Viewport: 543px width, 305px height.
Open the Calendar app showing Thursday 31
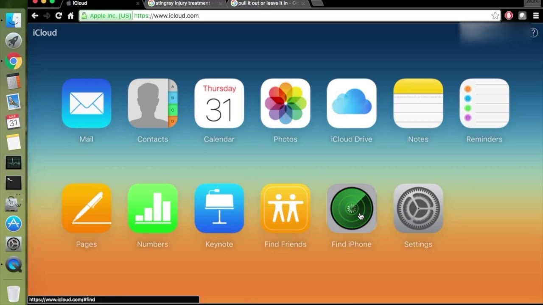pyautogui.click(x=219, y=103)
